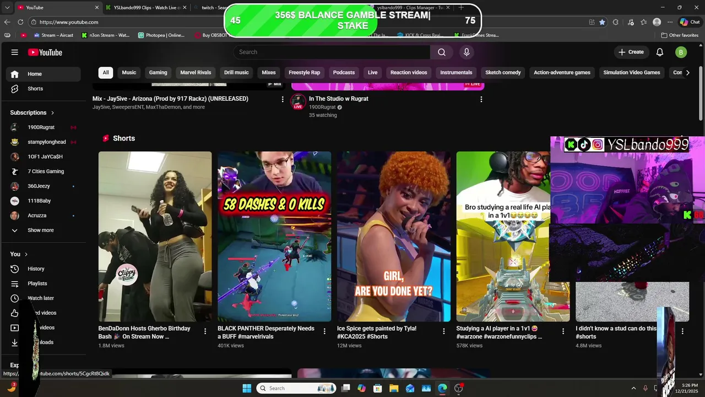Play the Ice Spice painted by Tyla short
This screenshot has width=705, height=397.
[x=394, y=237]
